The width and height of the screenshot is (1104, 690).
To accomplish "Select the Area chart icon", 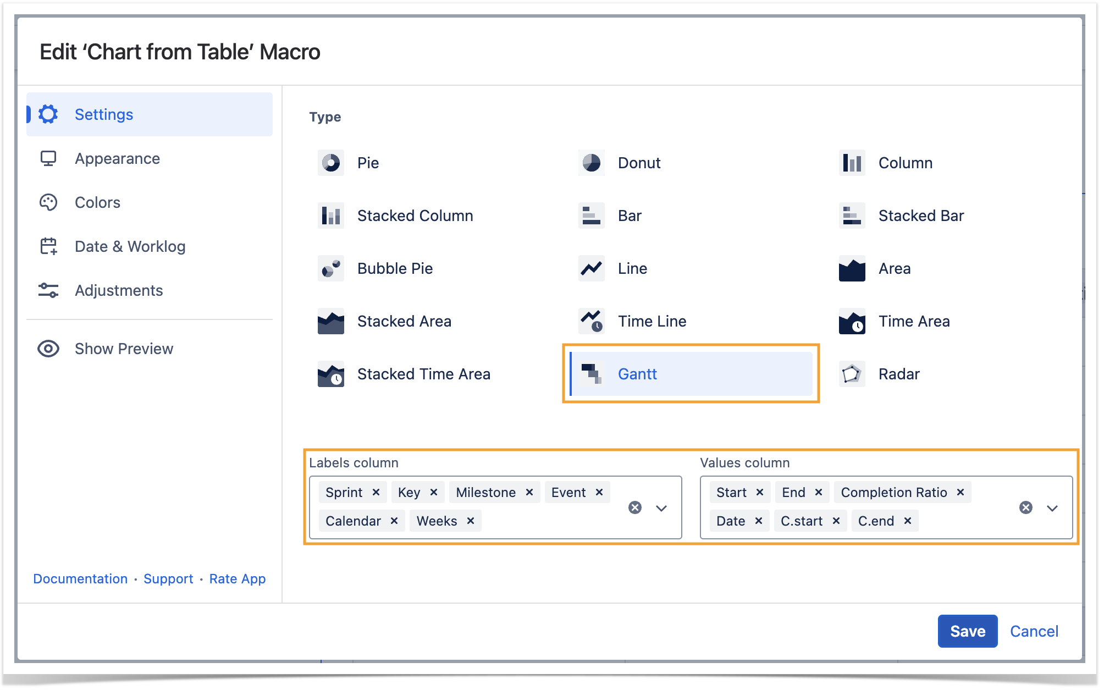I will (851, 268).
